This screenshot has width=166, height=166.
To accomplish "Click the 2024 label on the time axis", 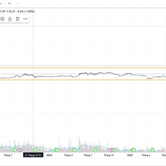I will click(49, 155).
